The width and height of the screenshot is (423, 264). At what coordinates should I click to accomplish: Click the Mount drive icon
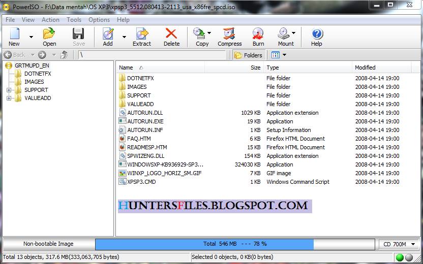(284, 34)
